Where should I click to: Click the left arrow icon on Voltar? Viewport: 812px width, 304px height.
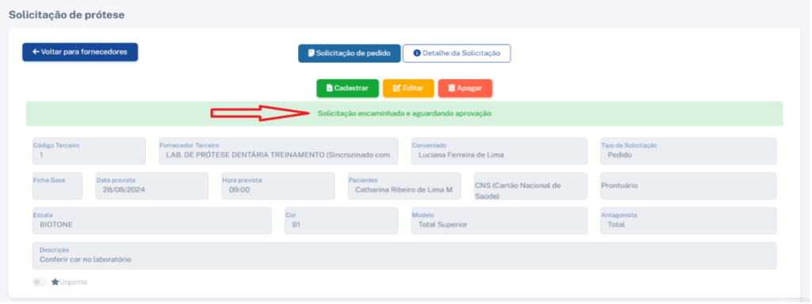[x=36, y=51]
